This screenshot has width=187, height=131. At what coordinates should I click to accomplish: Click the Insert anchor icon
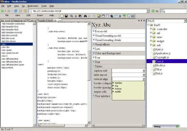[120, 16]
